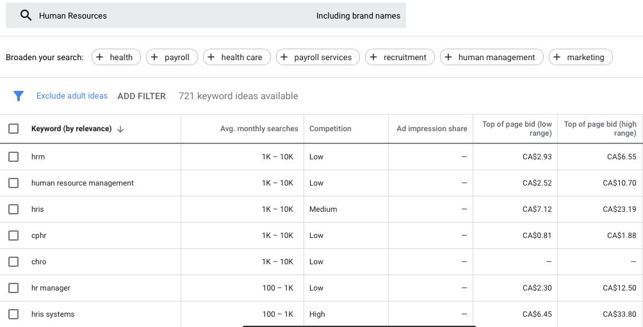Click the ADD FILTER button

tap(142, 96)
